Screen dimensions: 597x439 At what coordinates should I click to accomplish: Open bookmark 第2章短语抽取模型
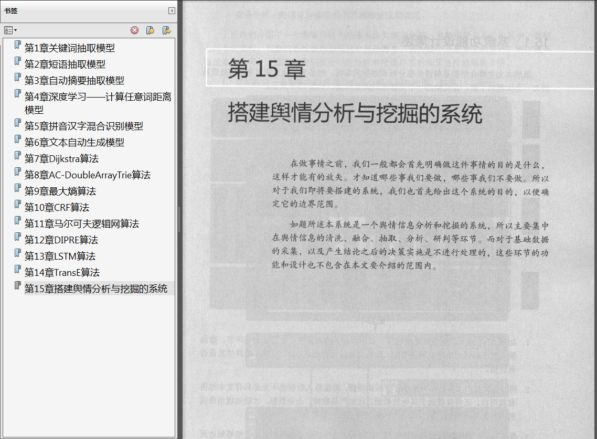coord(65,65)
